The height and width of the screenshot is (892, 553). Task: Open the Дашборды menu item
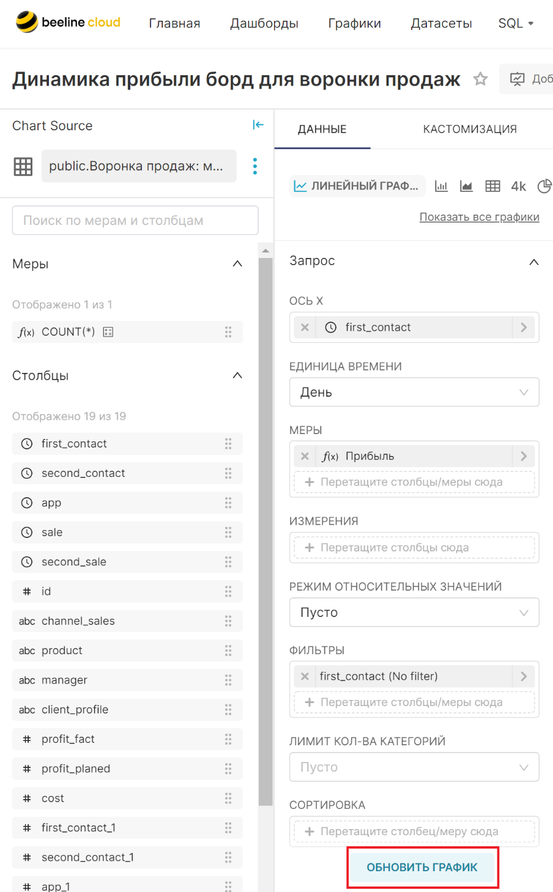click(264, 23)
